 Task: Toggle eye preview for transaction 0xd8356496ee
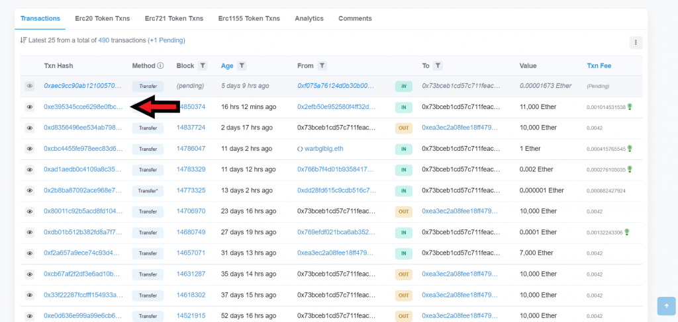30,128
